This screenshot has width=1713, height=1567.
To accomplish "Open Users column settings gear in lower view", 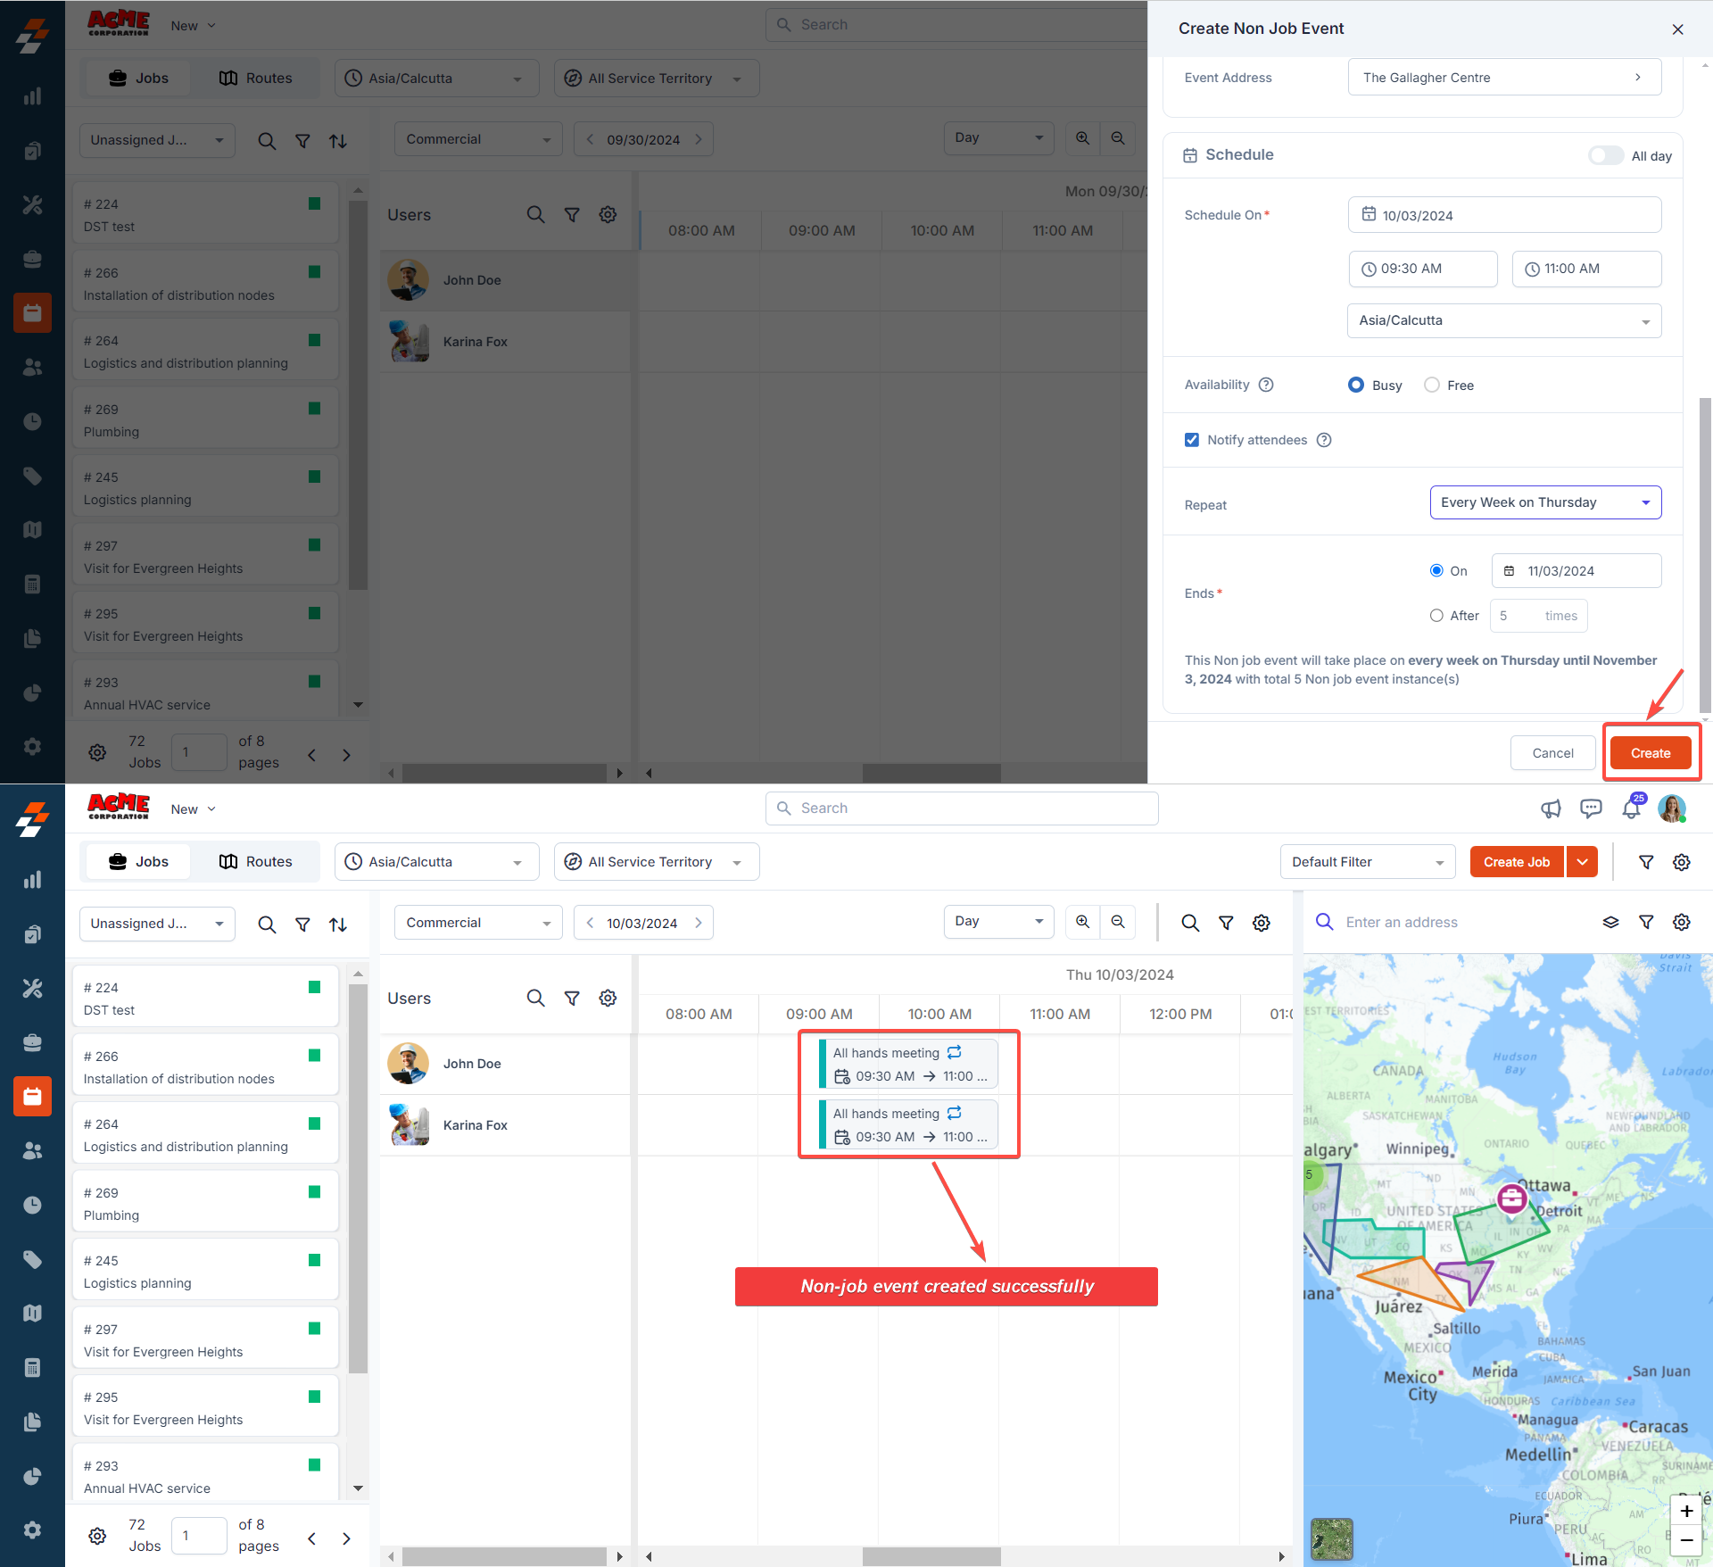I will pos(608,998).
